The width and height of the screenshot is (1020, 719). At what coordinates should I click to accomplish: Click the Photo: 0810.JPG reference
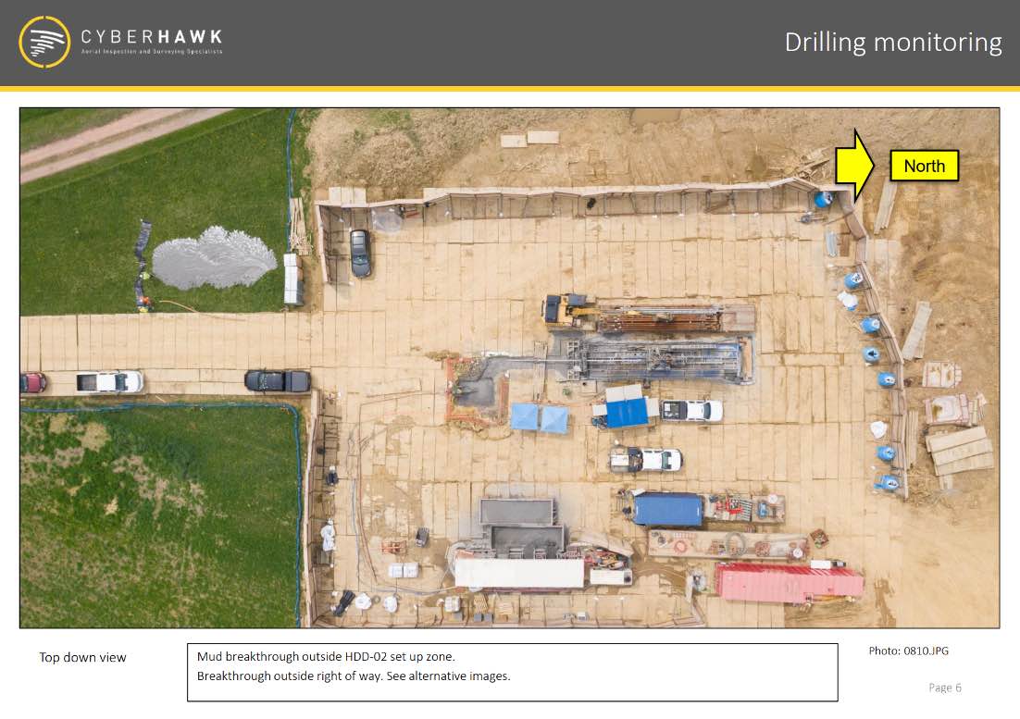click(908, 651)
